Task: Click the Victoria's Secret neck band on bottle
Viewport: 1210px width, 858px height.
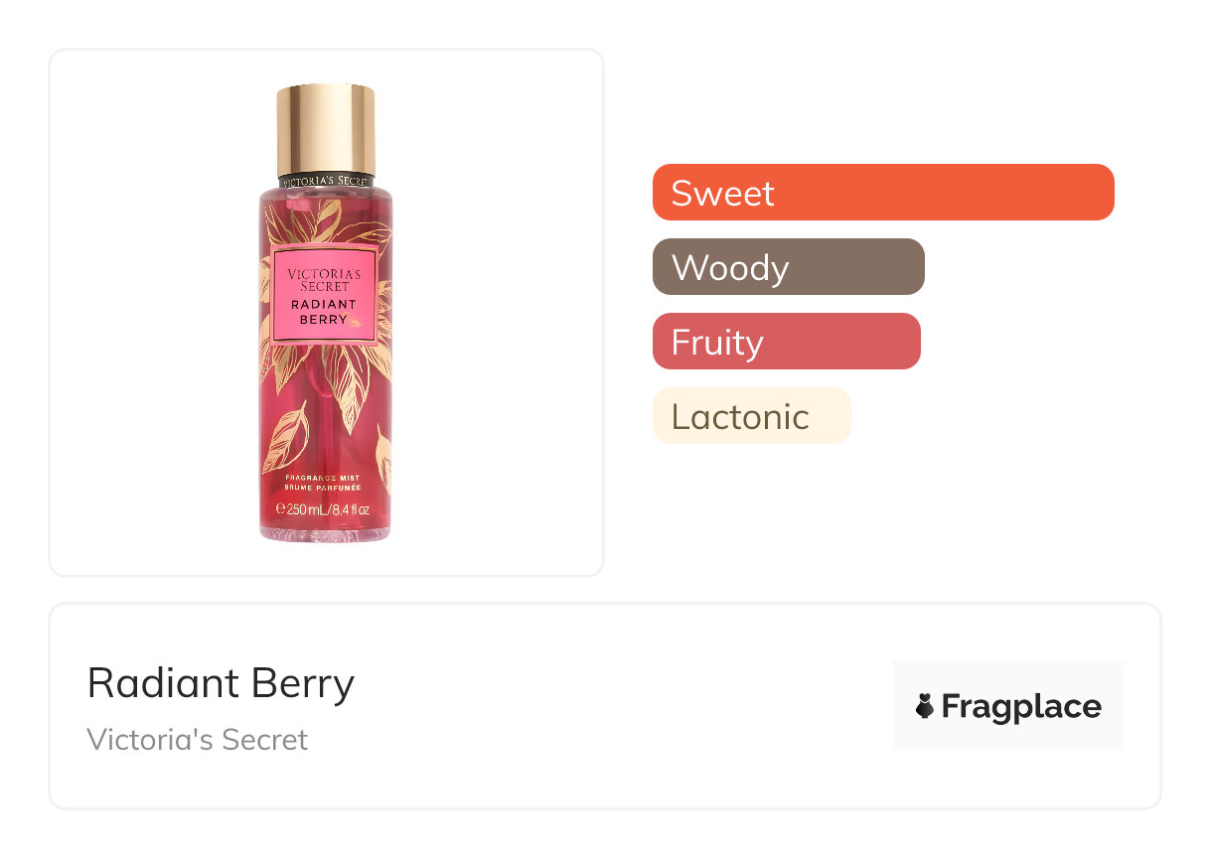Action: [x=326, y=181]
